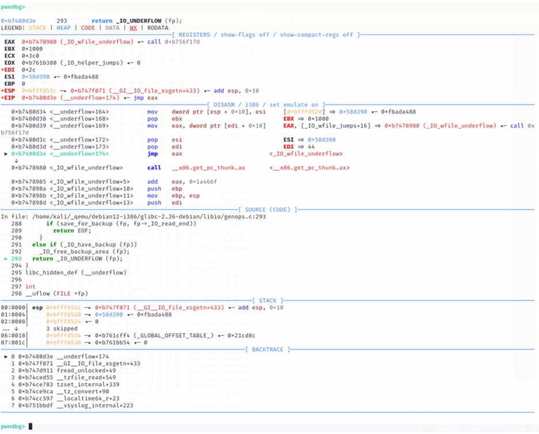
Task: Click stack entry 02:0008 address 0xbfffd524
Action: click(x=63, y=322)
